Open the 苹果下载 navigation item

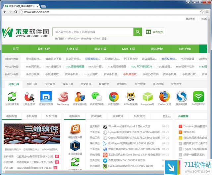tap(100, 49)
